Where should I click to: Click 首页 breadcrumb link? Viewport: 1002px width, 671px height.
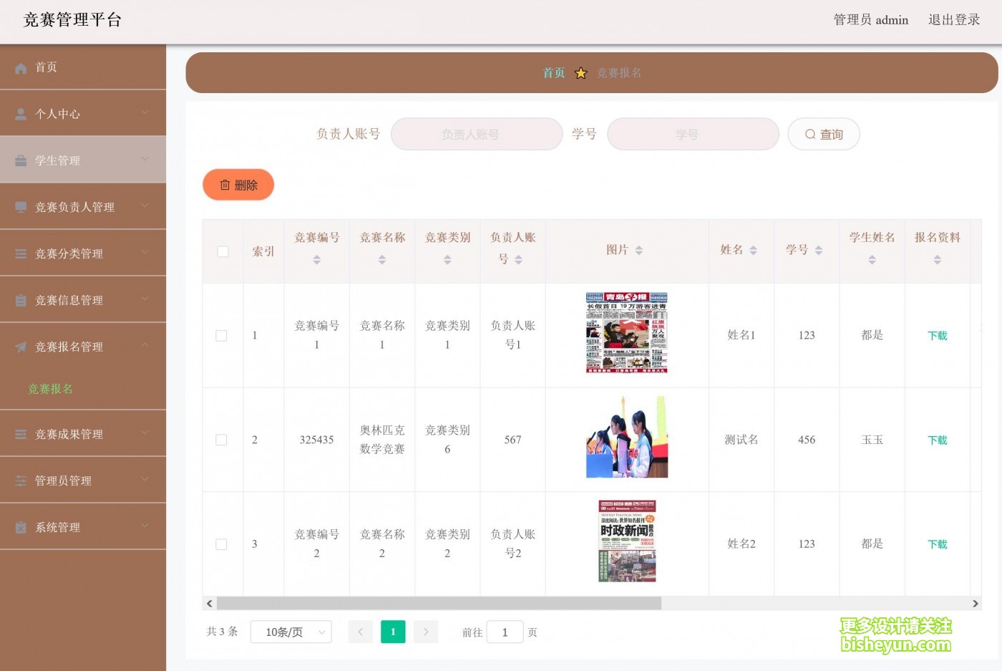pyautogui.click(x=553, y=73)
